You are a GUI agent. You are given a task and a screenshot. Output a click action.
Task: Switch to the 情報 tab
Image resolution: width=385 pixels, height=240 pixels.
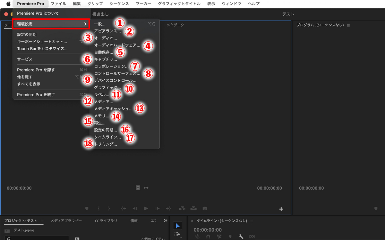[x=134, y=221]
